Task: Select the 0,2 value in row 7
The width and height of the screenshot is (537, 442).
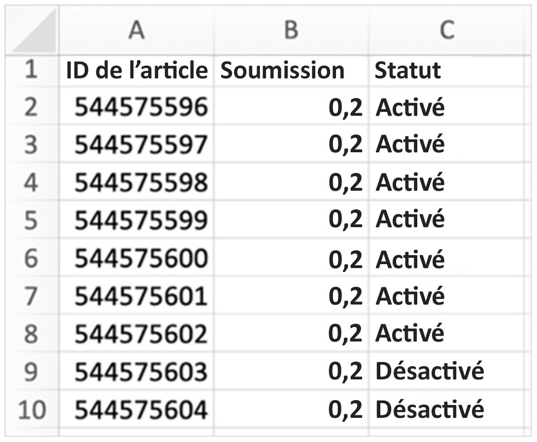Action: pyautogui.click(x=345, y=296)
